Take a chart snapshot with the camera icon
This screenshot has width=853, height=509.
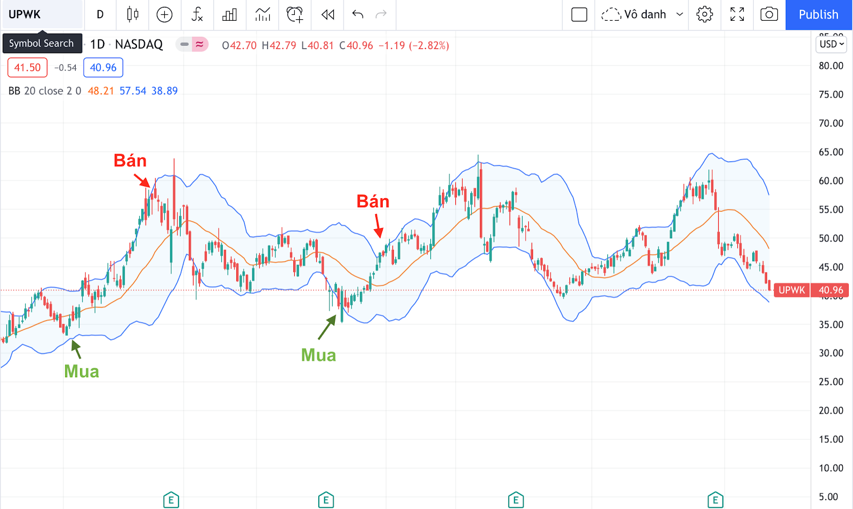coord(769,14)
